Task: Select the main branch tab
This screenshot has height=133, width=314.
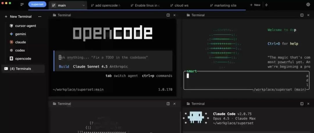Action: coord(68,6)
